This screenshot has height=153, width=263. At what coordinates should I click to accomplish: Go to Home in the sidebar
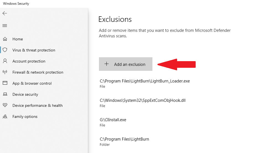(x=18, y=39)
